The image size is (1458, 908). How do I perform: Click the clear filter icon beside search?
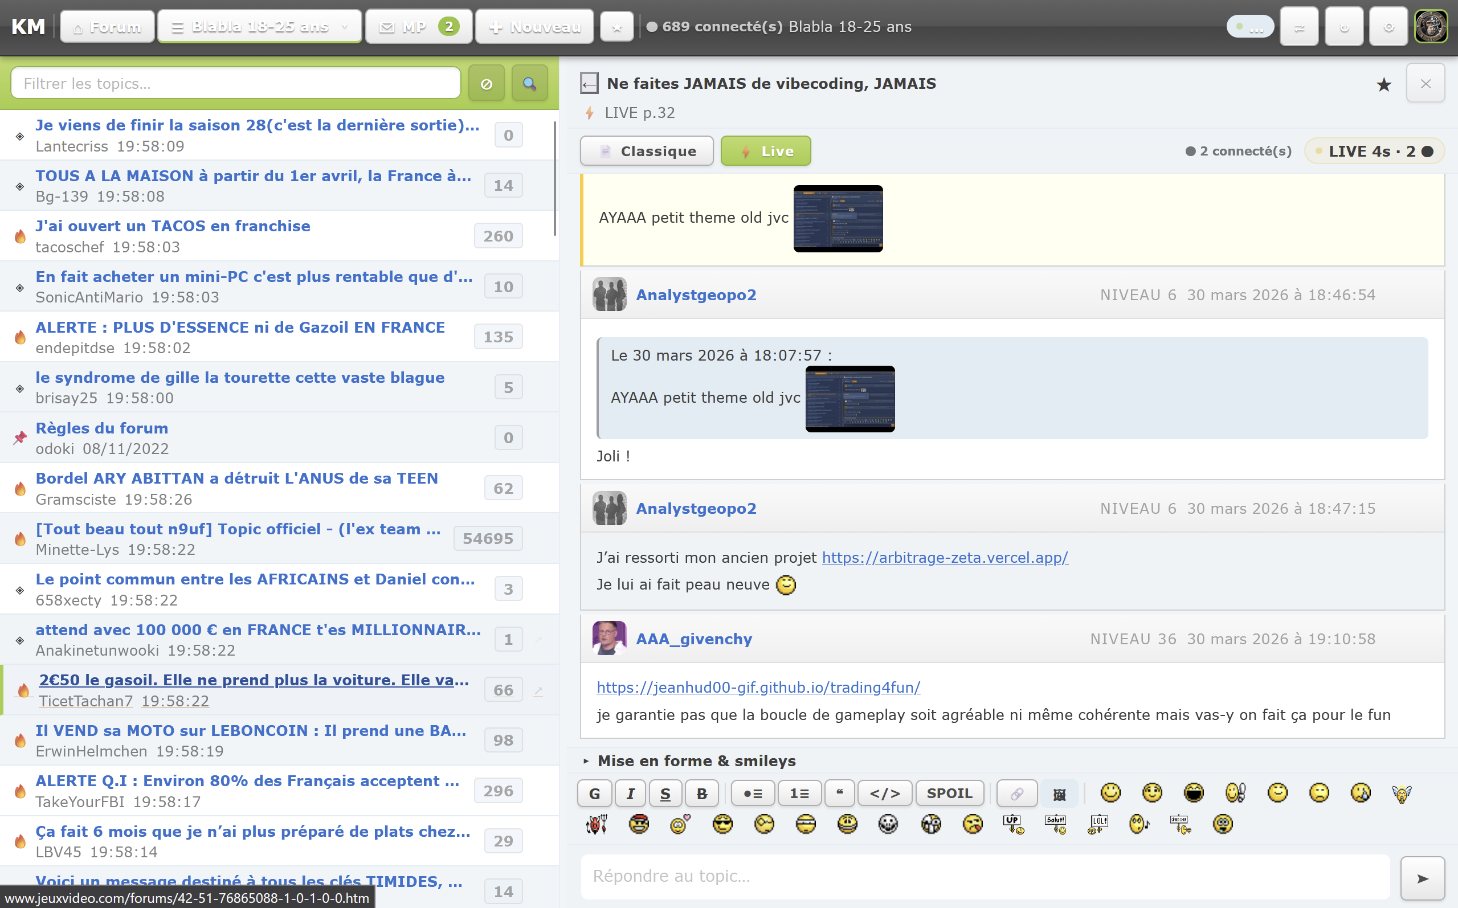[487, 84]
